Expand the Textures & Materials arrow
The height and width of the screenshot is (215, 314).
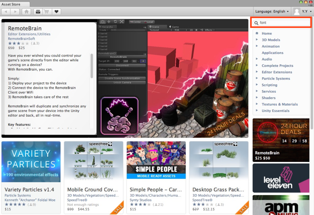pos(257,104)
